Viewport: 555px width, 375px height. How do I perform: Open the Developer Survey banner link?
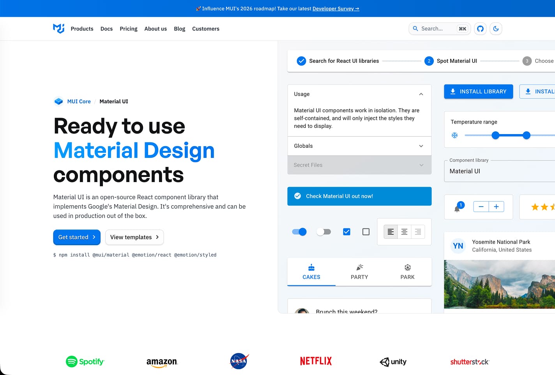pos(336,9)
